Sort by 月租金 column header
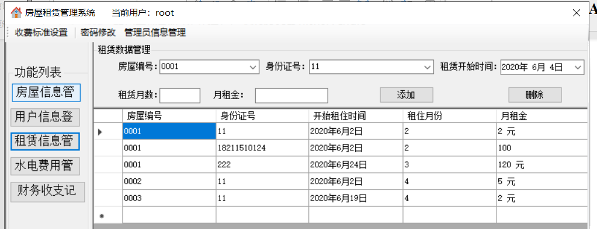This screenshot has width=597, height=229. [542, 116]
